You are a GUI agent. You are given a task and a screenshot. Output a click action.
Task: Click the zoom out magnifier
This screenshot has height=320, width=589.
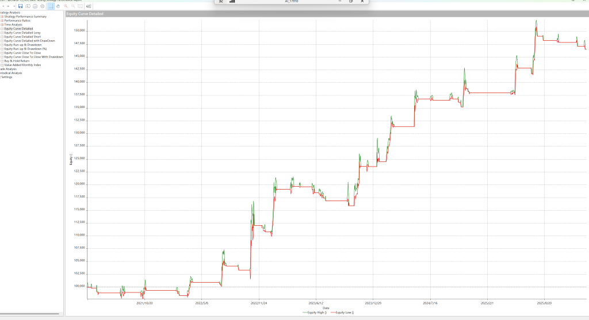[74, 6]
